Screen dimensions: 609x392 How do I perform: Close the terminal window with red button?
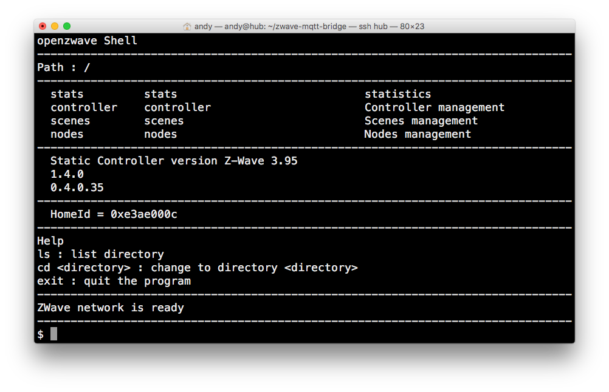coord(43,26)
